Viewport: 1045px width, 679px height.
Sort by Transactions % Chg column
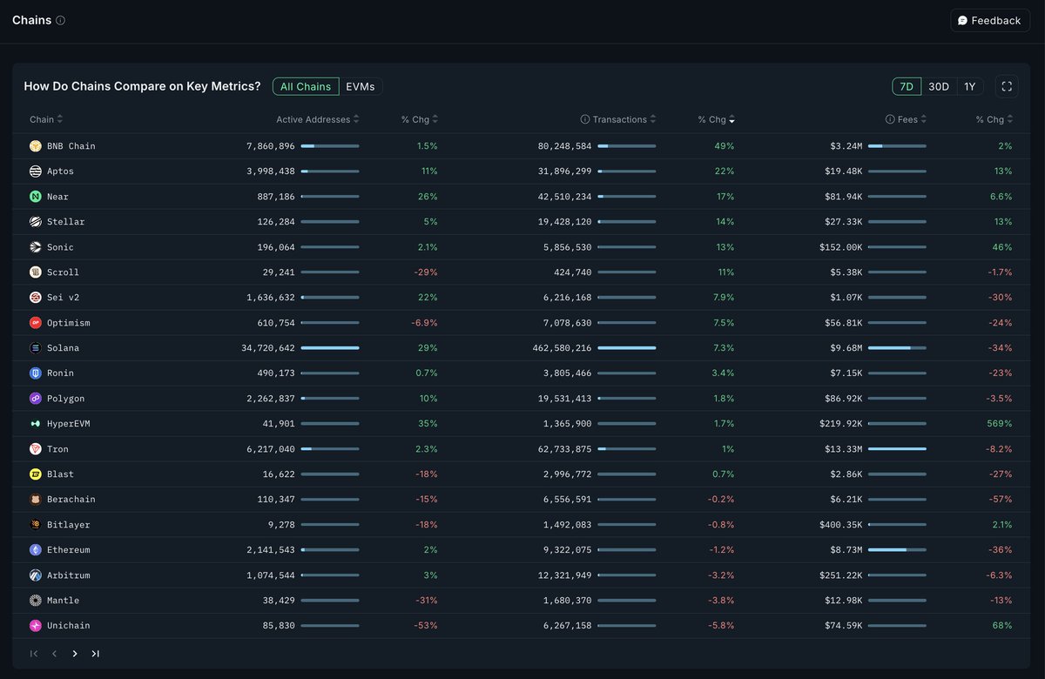[717, 119]
